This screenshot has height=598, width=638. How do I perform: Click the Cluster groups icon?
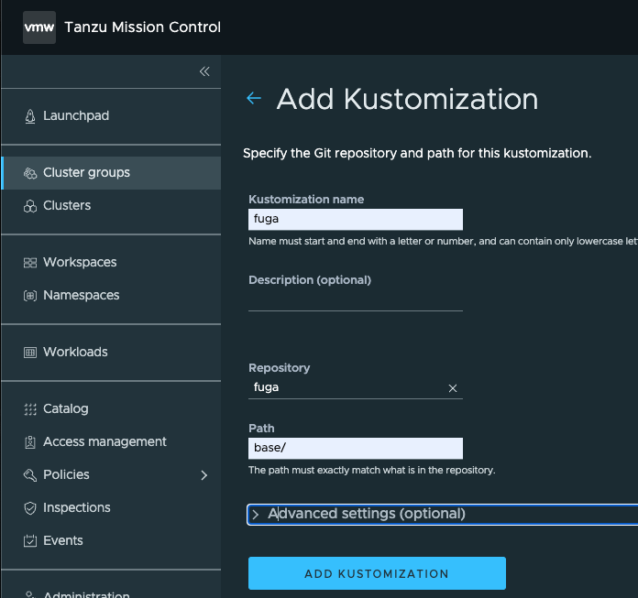click(30, 173)
